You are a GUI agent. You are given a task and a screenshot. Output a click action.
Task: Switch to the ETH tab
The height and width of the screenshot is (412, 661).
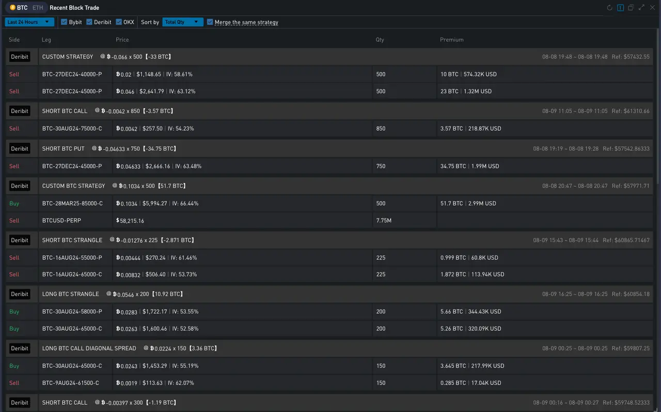coord(38,8)
